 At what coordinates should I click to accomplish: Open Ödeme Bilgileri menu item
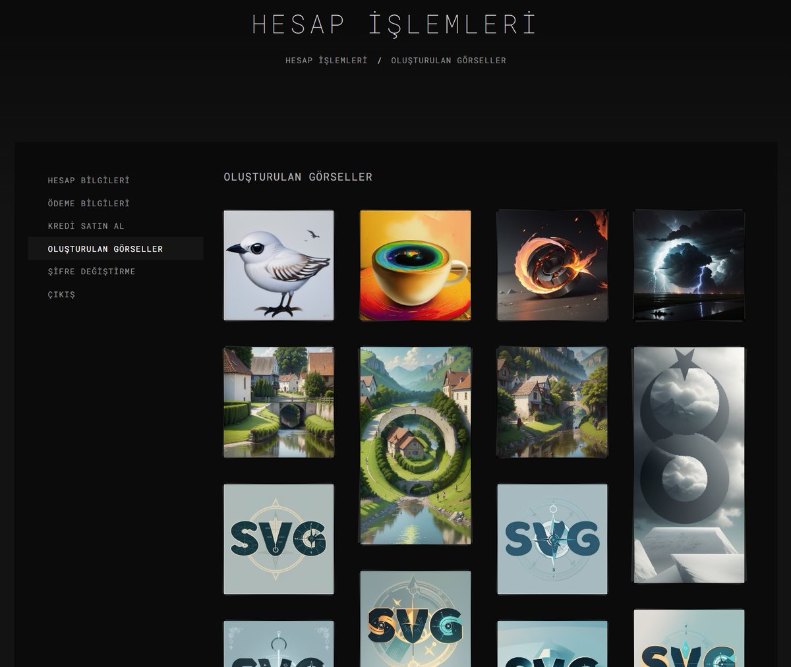click(115, 203)
